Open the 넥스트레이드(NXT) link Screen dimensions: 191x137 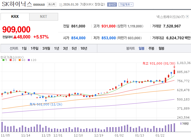click(x=171, y=17)
